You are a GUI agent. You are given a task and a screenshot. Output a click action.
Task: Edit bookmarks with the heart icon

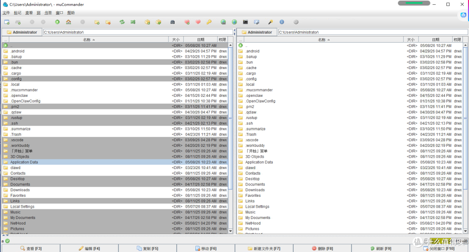point(198,22)
